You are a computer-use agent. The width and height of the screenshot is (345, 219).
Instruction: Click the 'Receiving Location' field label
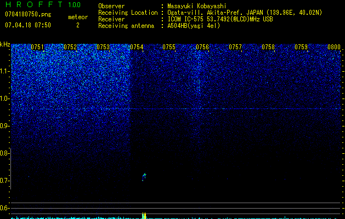click(128, 13)
